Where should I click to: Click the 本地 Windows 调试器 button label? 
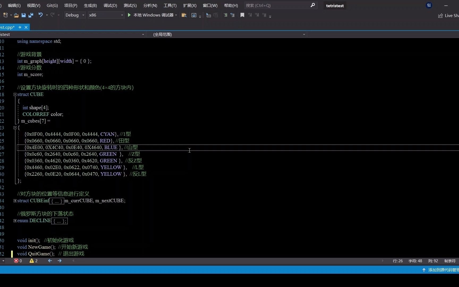153,15
